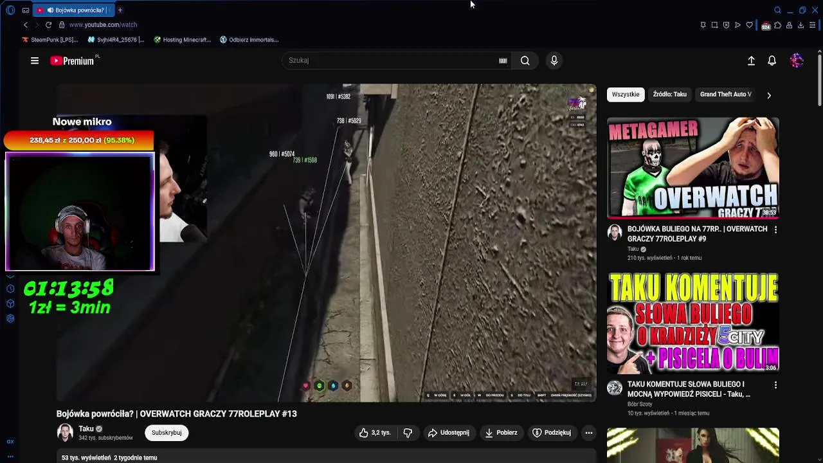
Task: Add page to bookmarks with heart icon
Action: point(749,25)
